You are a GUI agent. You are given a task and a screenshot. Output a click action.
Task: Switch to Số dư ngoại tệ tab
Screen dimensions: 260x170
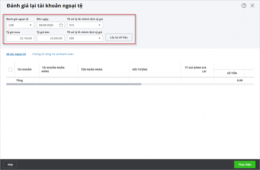[x=16, y=54]
